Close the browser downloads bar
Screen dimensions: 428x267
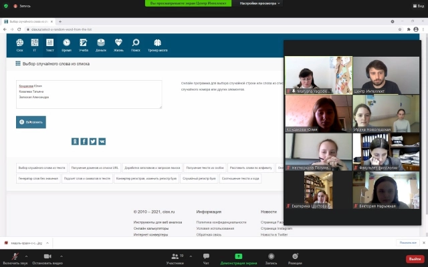coord(424,243)
